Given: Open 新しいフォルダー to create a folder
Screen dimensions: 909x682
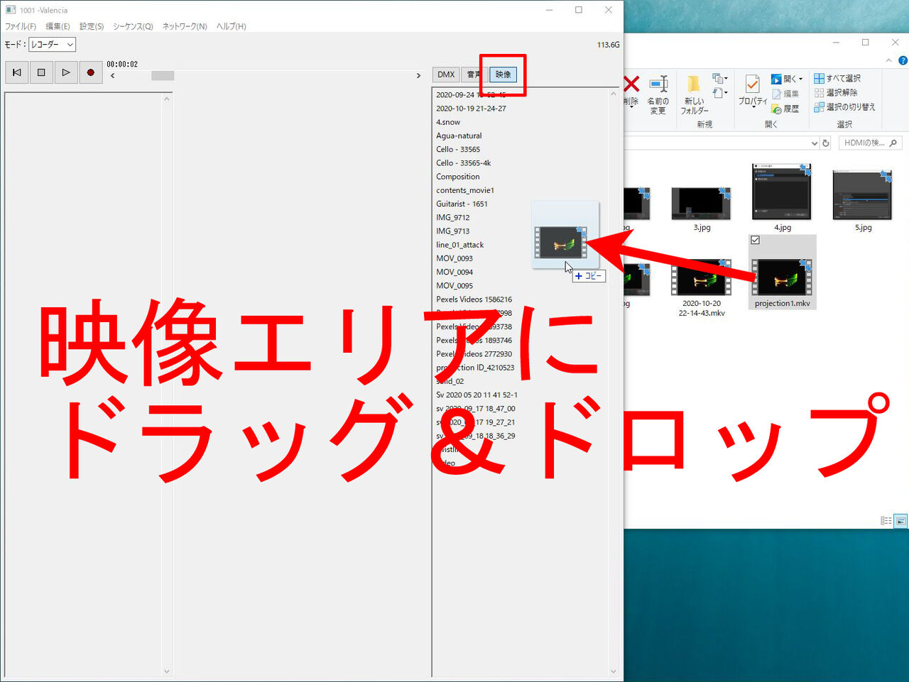Looking at the screenshot, I should (x=692, y=93).
